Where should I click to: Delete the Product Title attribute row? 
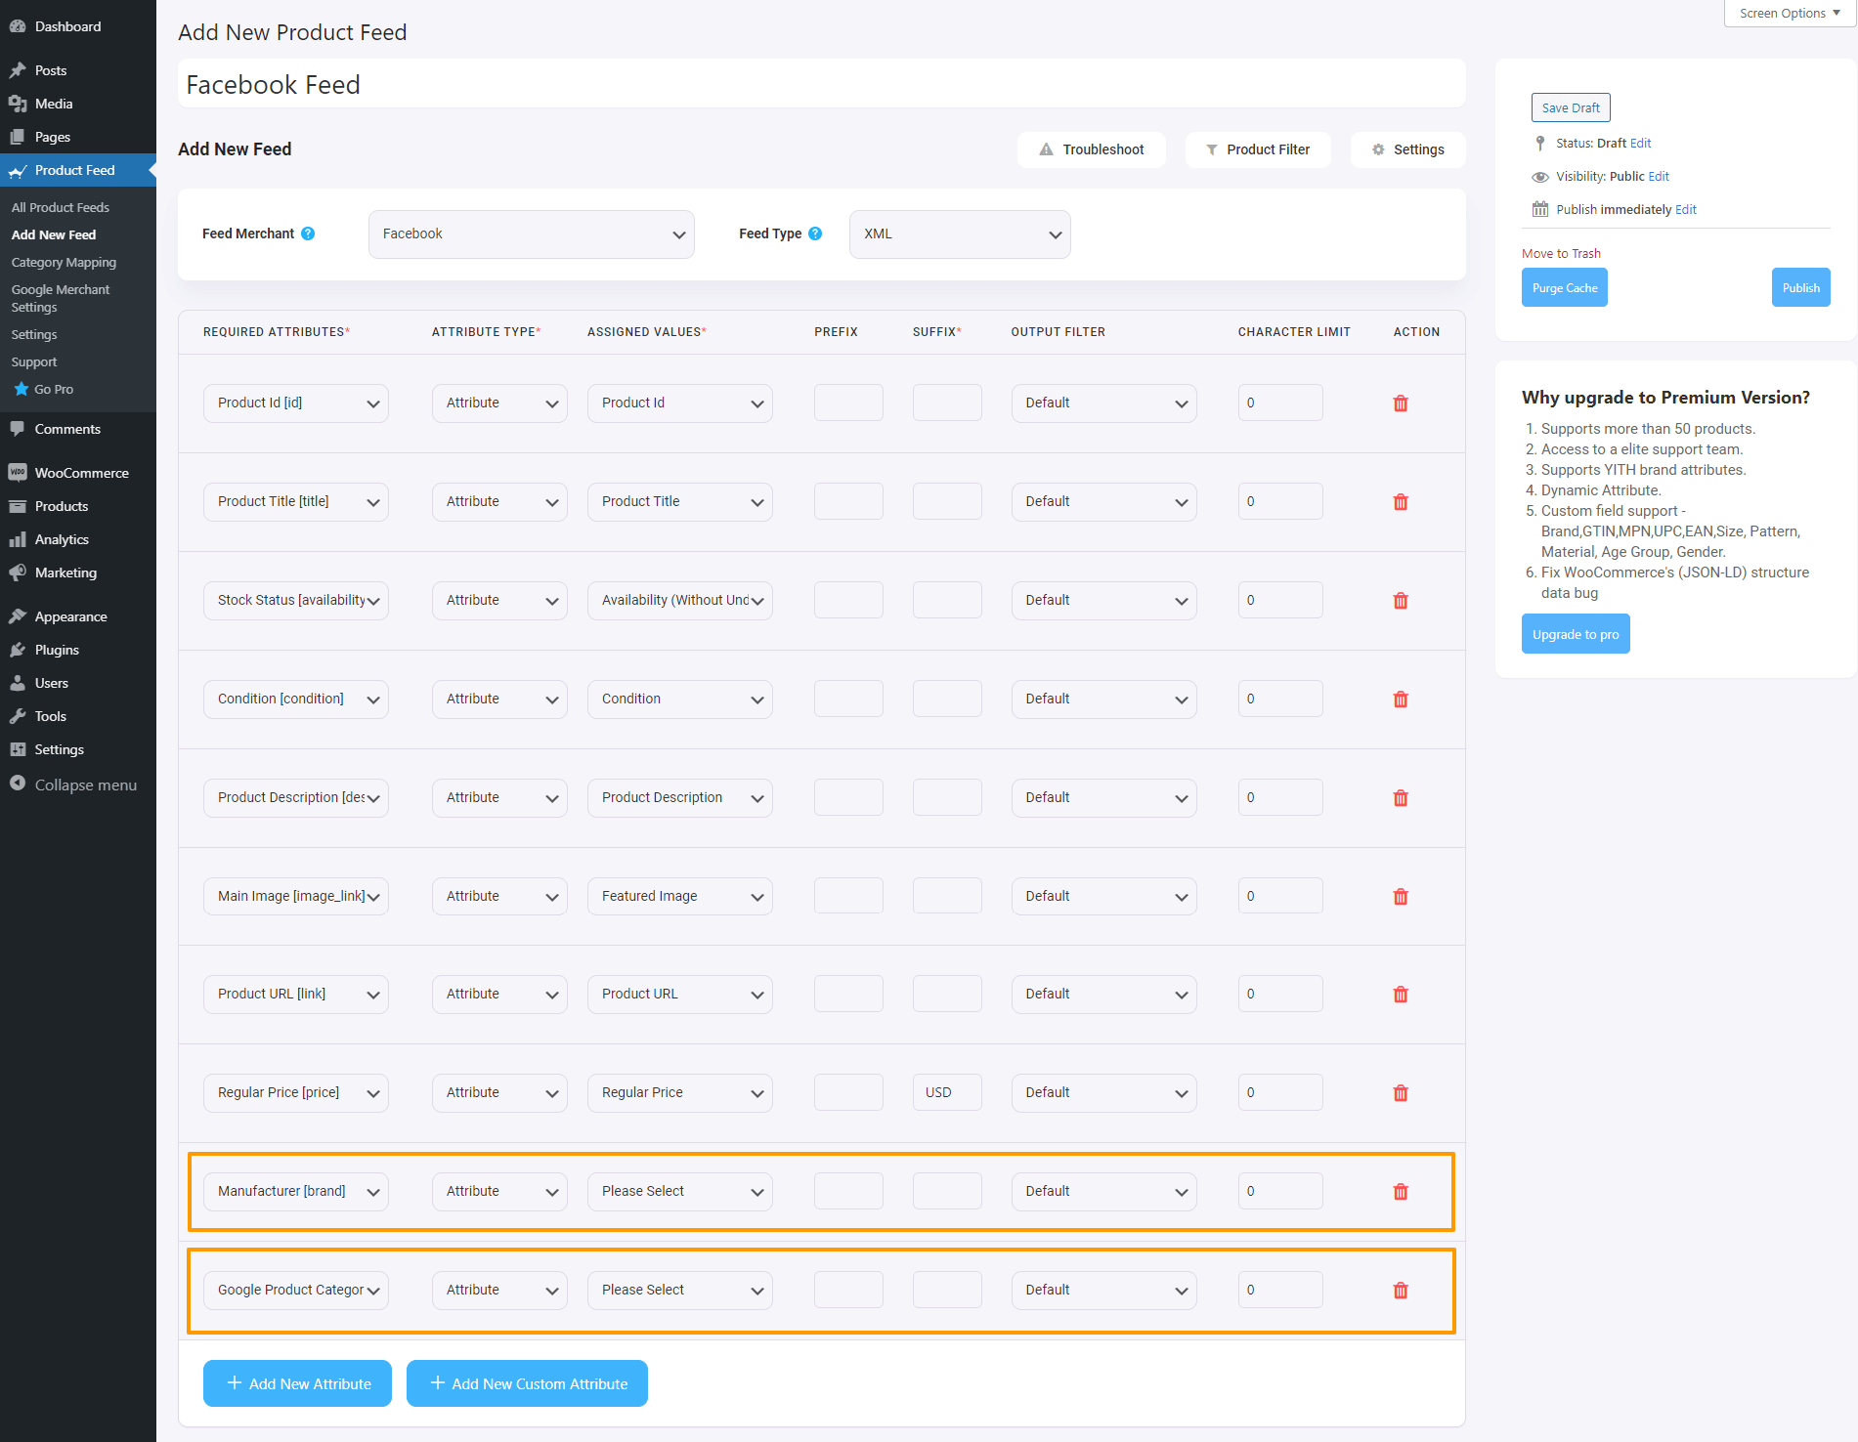click(1401, 502)
